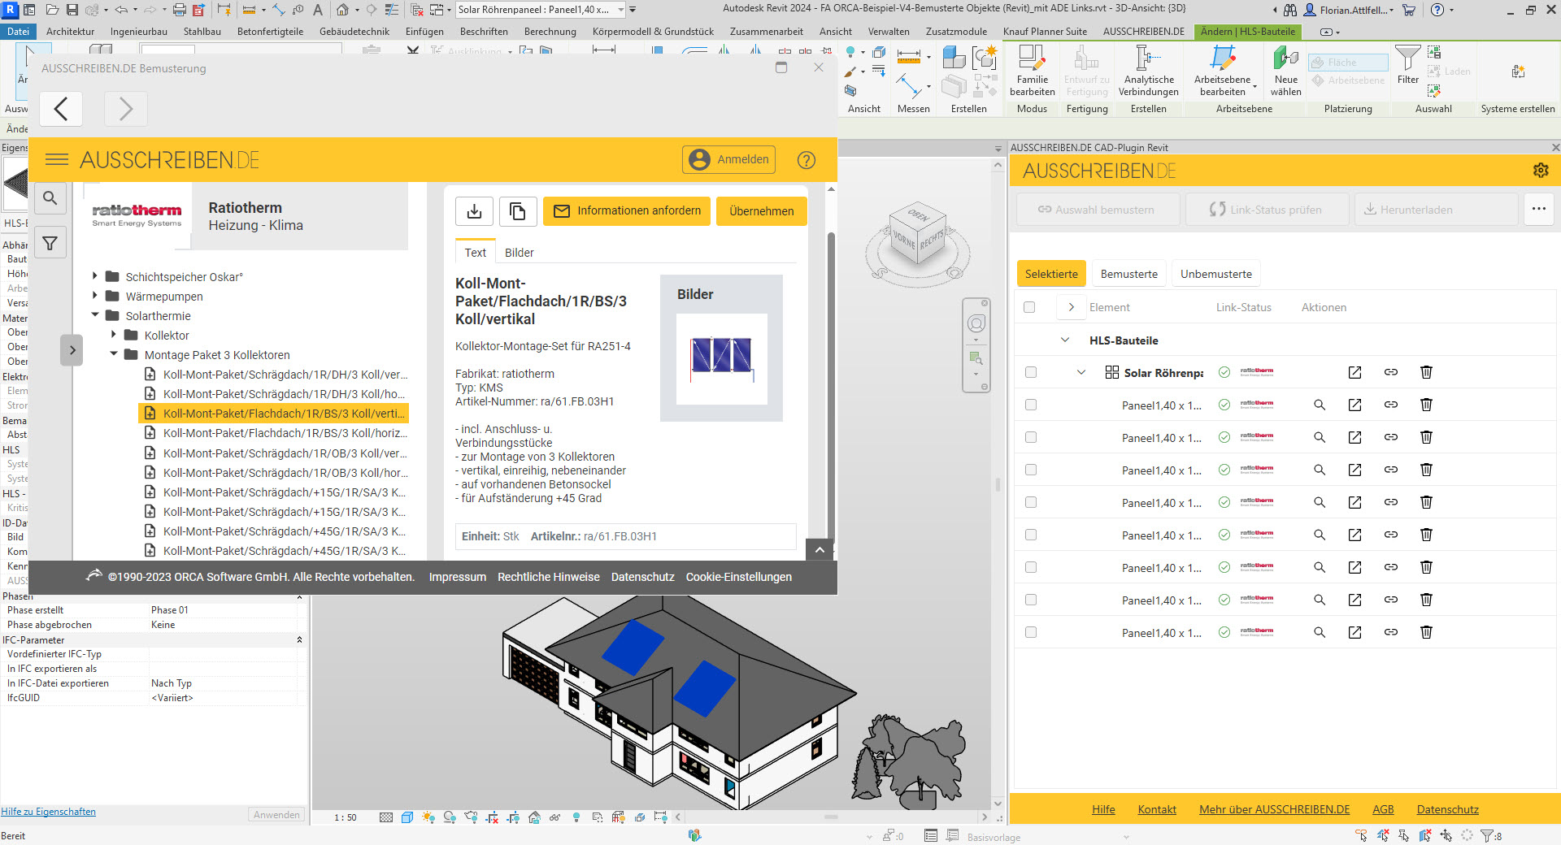The image size is (1561, 845).
Task: Click the filter funnel icon in sidebar
Action: click(x=50, y=243)
